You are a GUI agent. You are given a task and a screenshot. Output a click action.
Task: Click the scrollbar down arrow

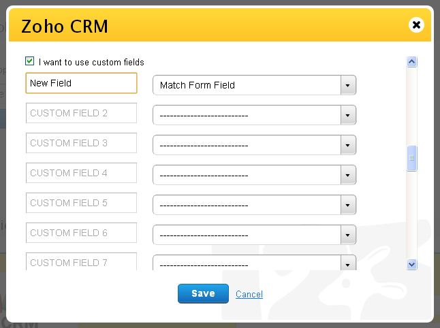[x=411, y=264]
